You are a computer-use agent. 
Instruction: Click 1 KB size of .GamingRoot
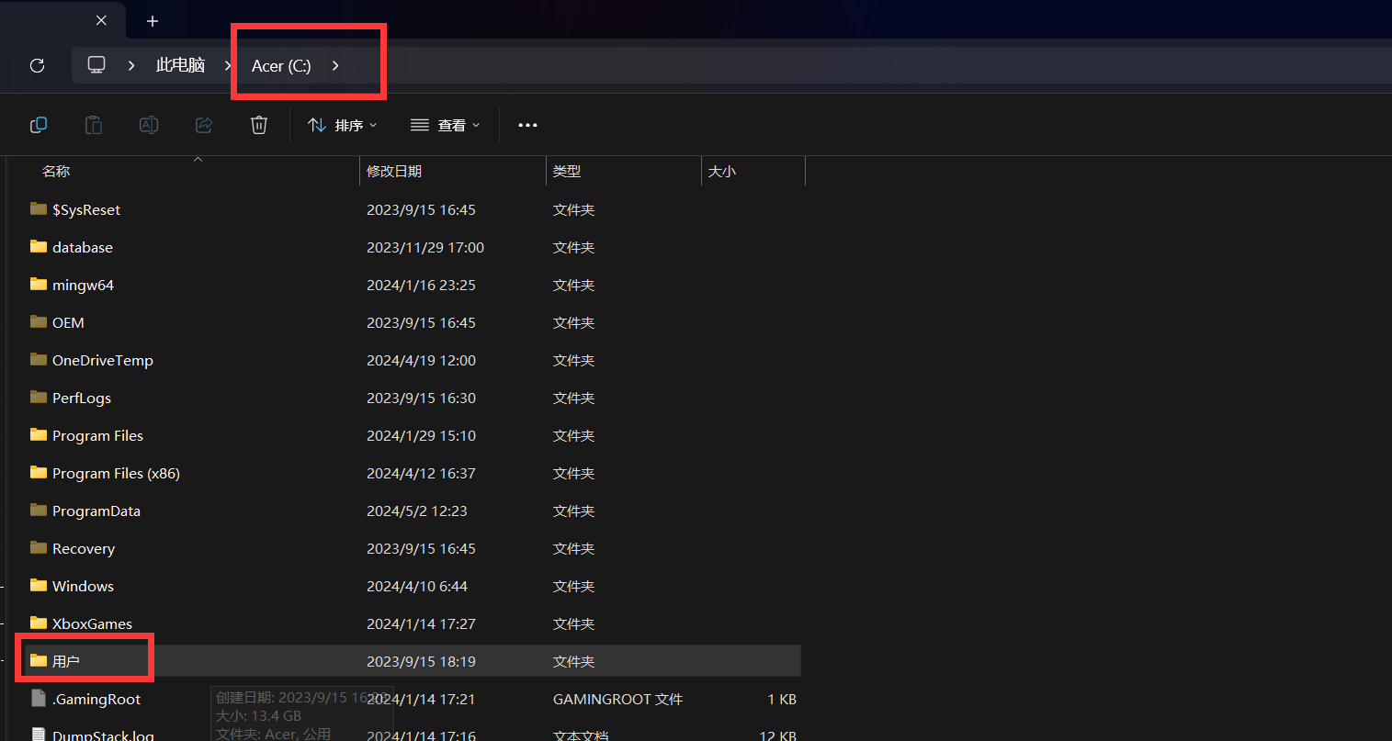click(782, 699)
